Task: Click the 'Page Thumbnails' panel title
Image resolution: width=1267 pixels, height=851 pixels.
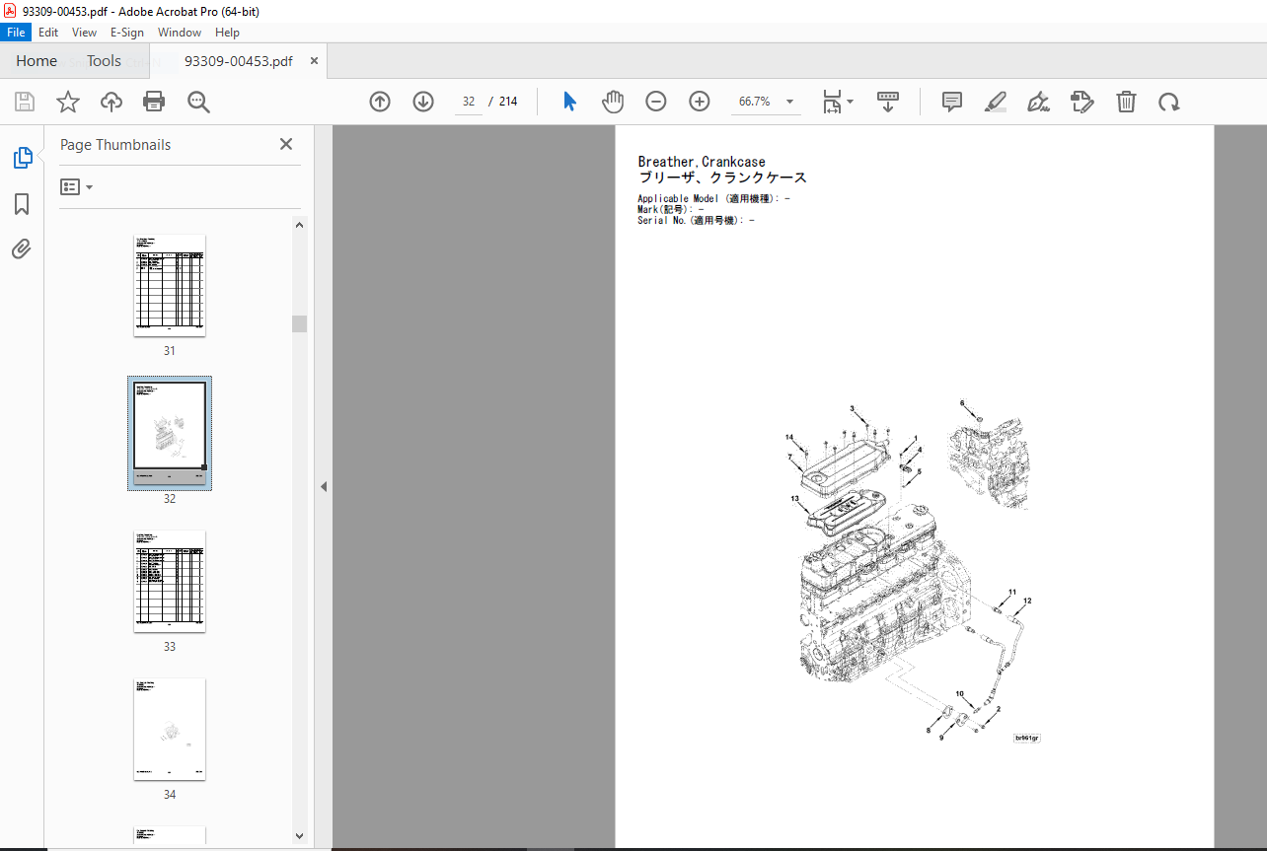Action: tap(115, 145)
